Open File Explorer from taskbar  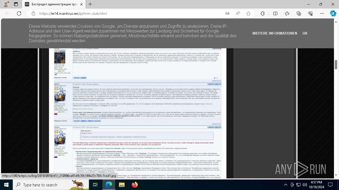[x=122, y=185]
